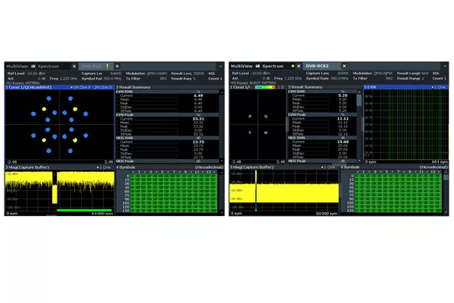Open tab overflow arrow in right analyzer
The height and width of the screenshot is (303, 454).
445,66
